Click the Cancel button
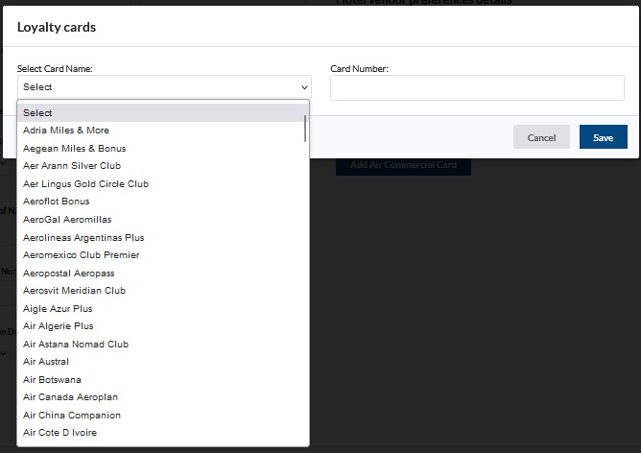This screenshot has height=453, width=641. tap(541, 137)
